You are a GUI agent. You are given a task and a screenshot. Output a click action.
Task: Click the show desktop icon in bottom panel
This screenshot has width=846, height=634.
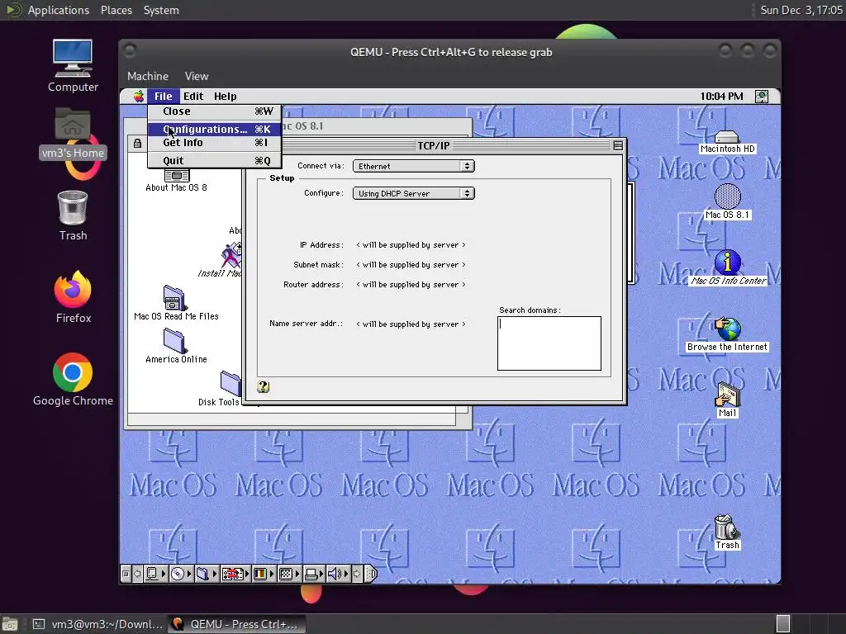[x=10, y=624]
